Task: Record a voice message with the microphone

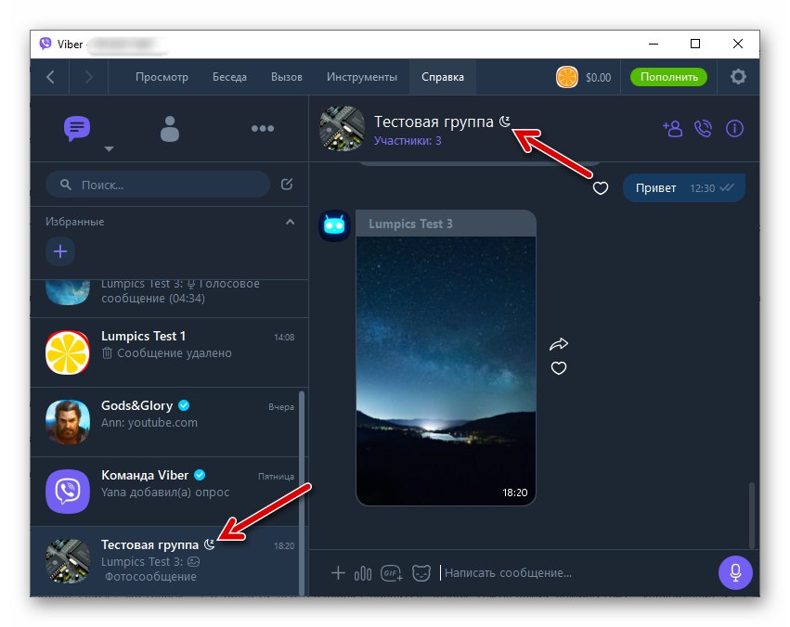Action: (735, 572)
